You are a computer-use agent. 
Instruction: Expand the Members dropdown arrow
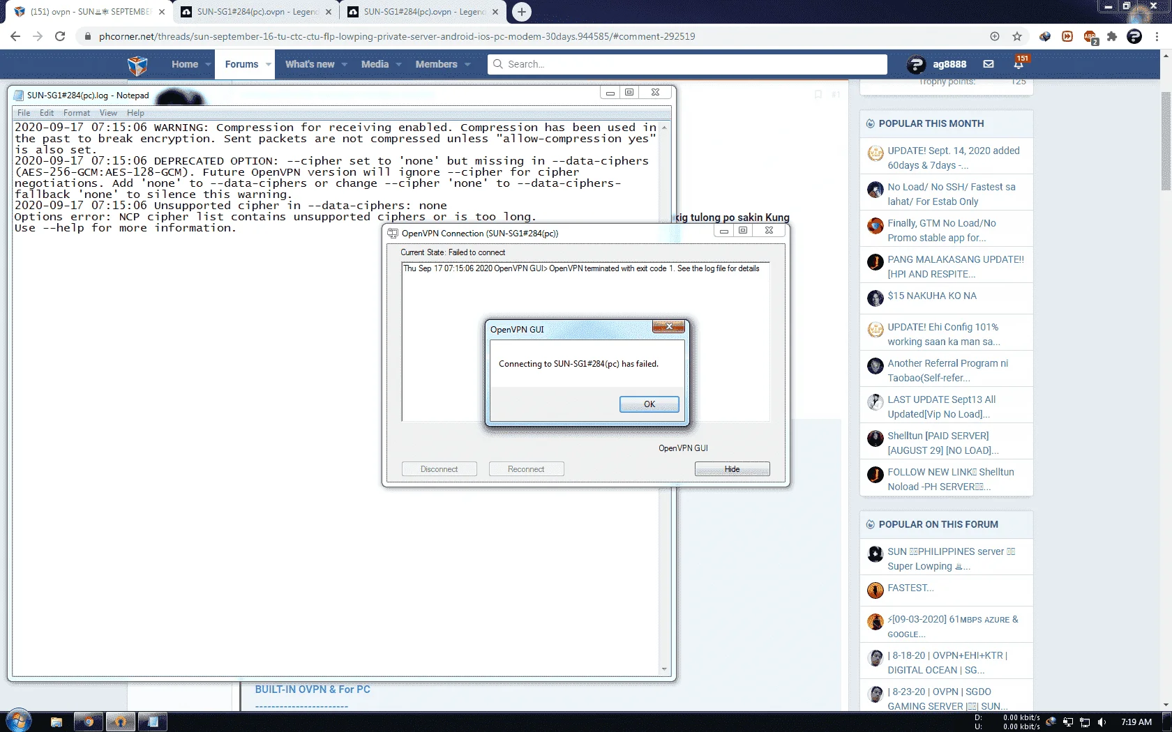(467, 64)
